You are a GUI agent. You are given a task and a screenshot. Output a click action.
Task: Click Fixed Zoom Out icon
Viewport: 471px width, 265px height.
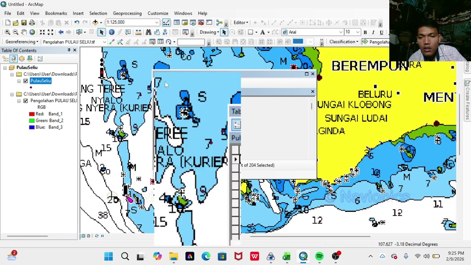tap(50, 32)
